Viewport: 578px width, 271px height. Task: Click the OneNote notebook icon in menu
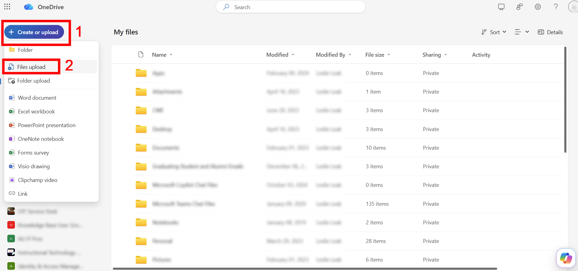pyautogui.click(x=12, y=139)
